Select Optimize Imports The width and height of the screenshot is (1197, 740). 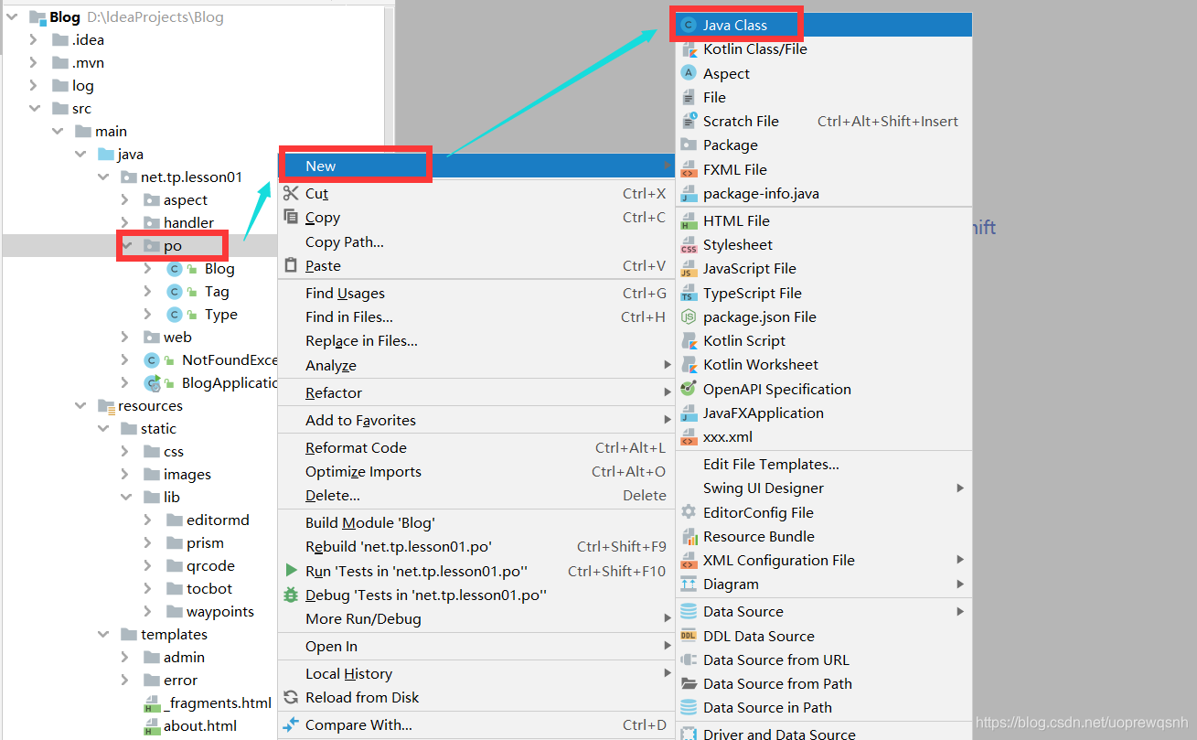(476, 471)
